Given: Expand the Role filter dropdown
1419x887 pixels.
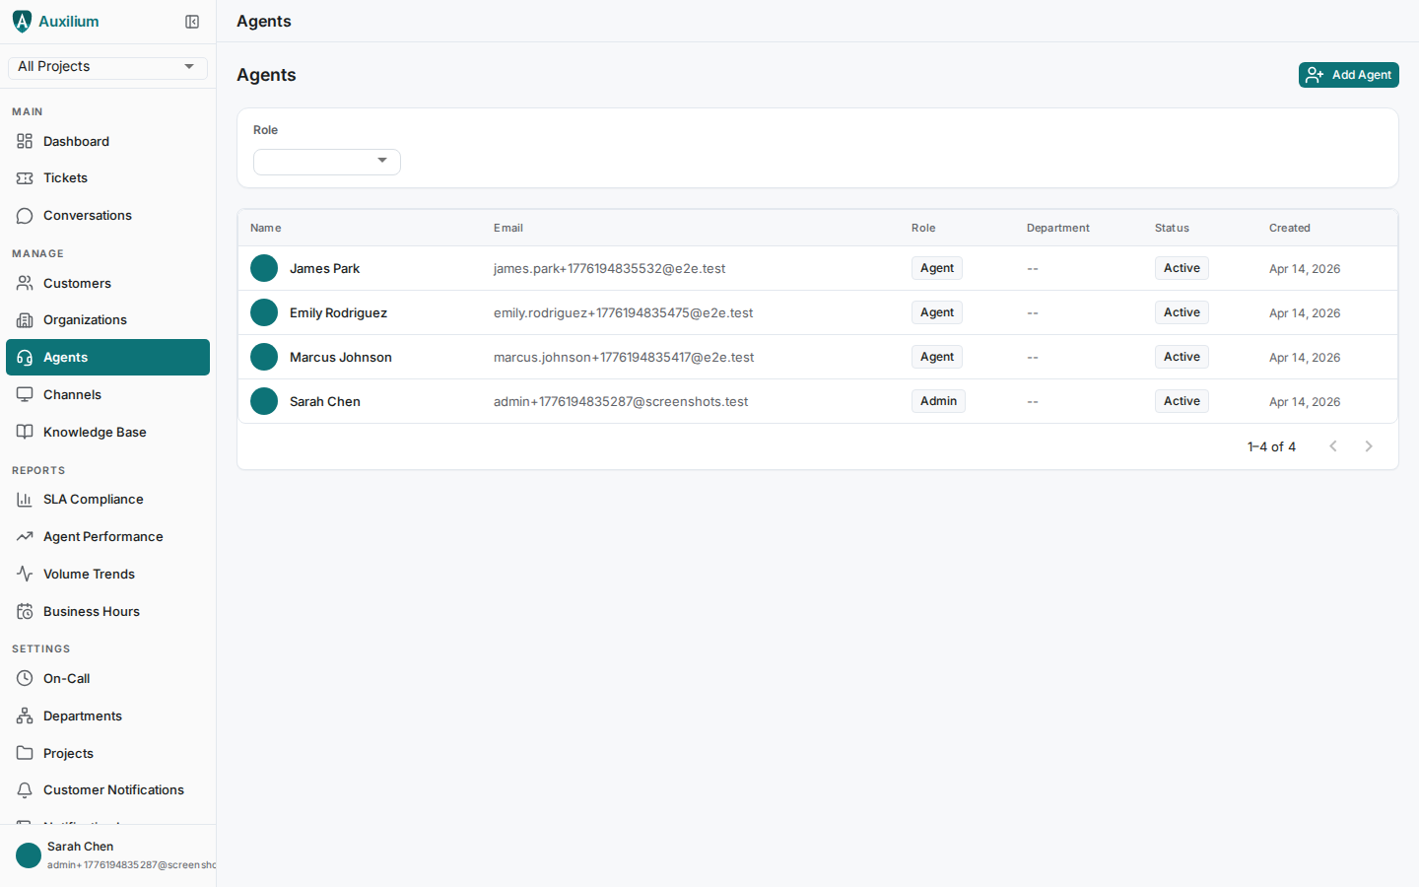Looking at the screenshot, I should (x=326, y=162).
